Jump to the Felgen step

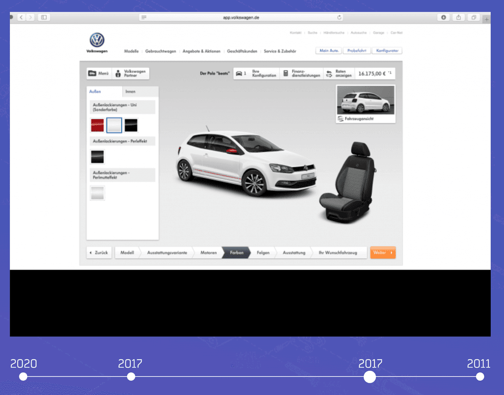(263, 253)
